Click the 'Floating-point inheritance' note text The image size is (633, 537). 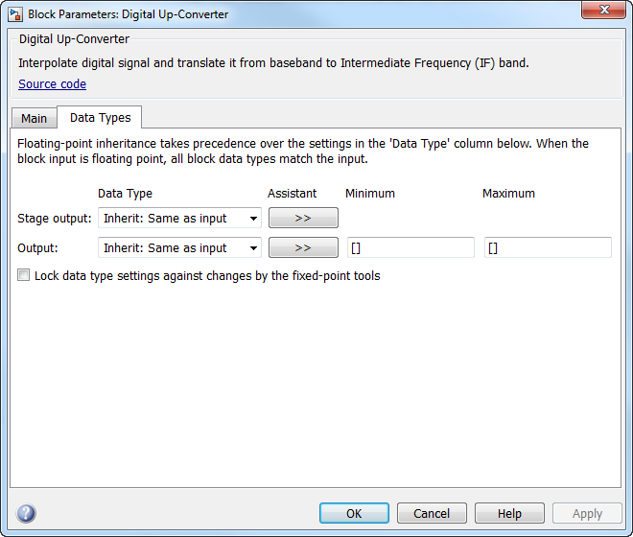[303, 151]
